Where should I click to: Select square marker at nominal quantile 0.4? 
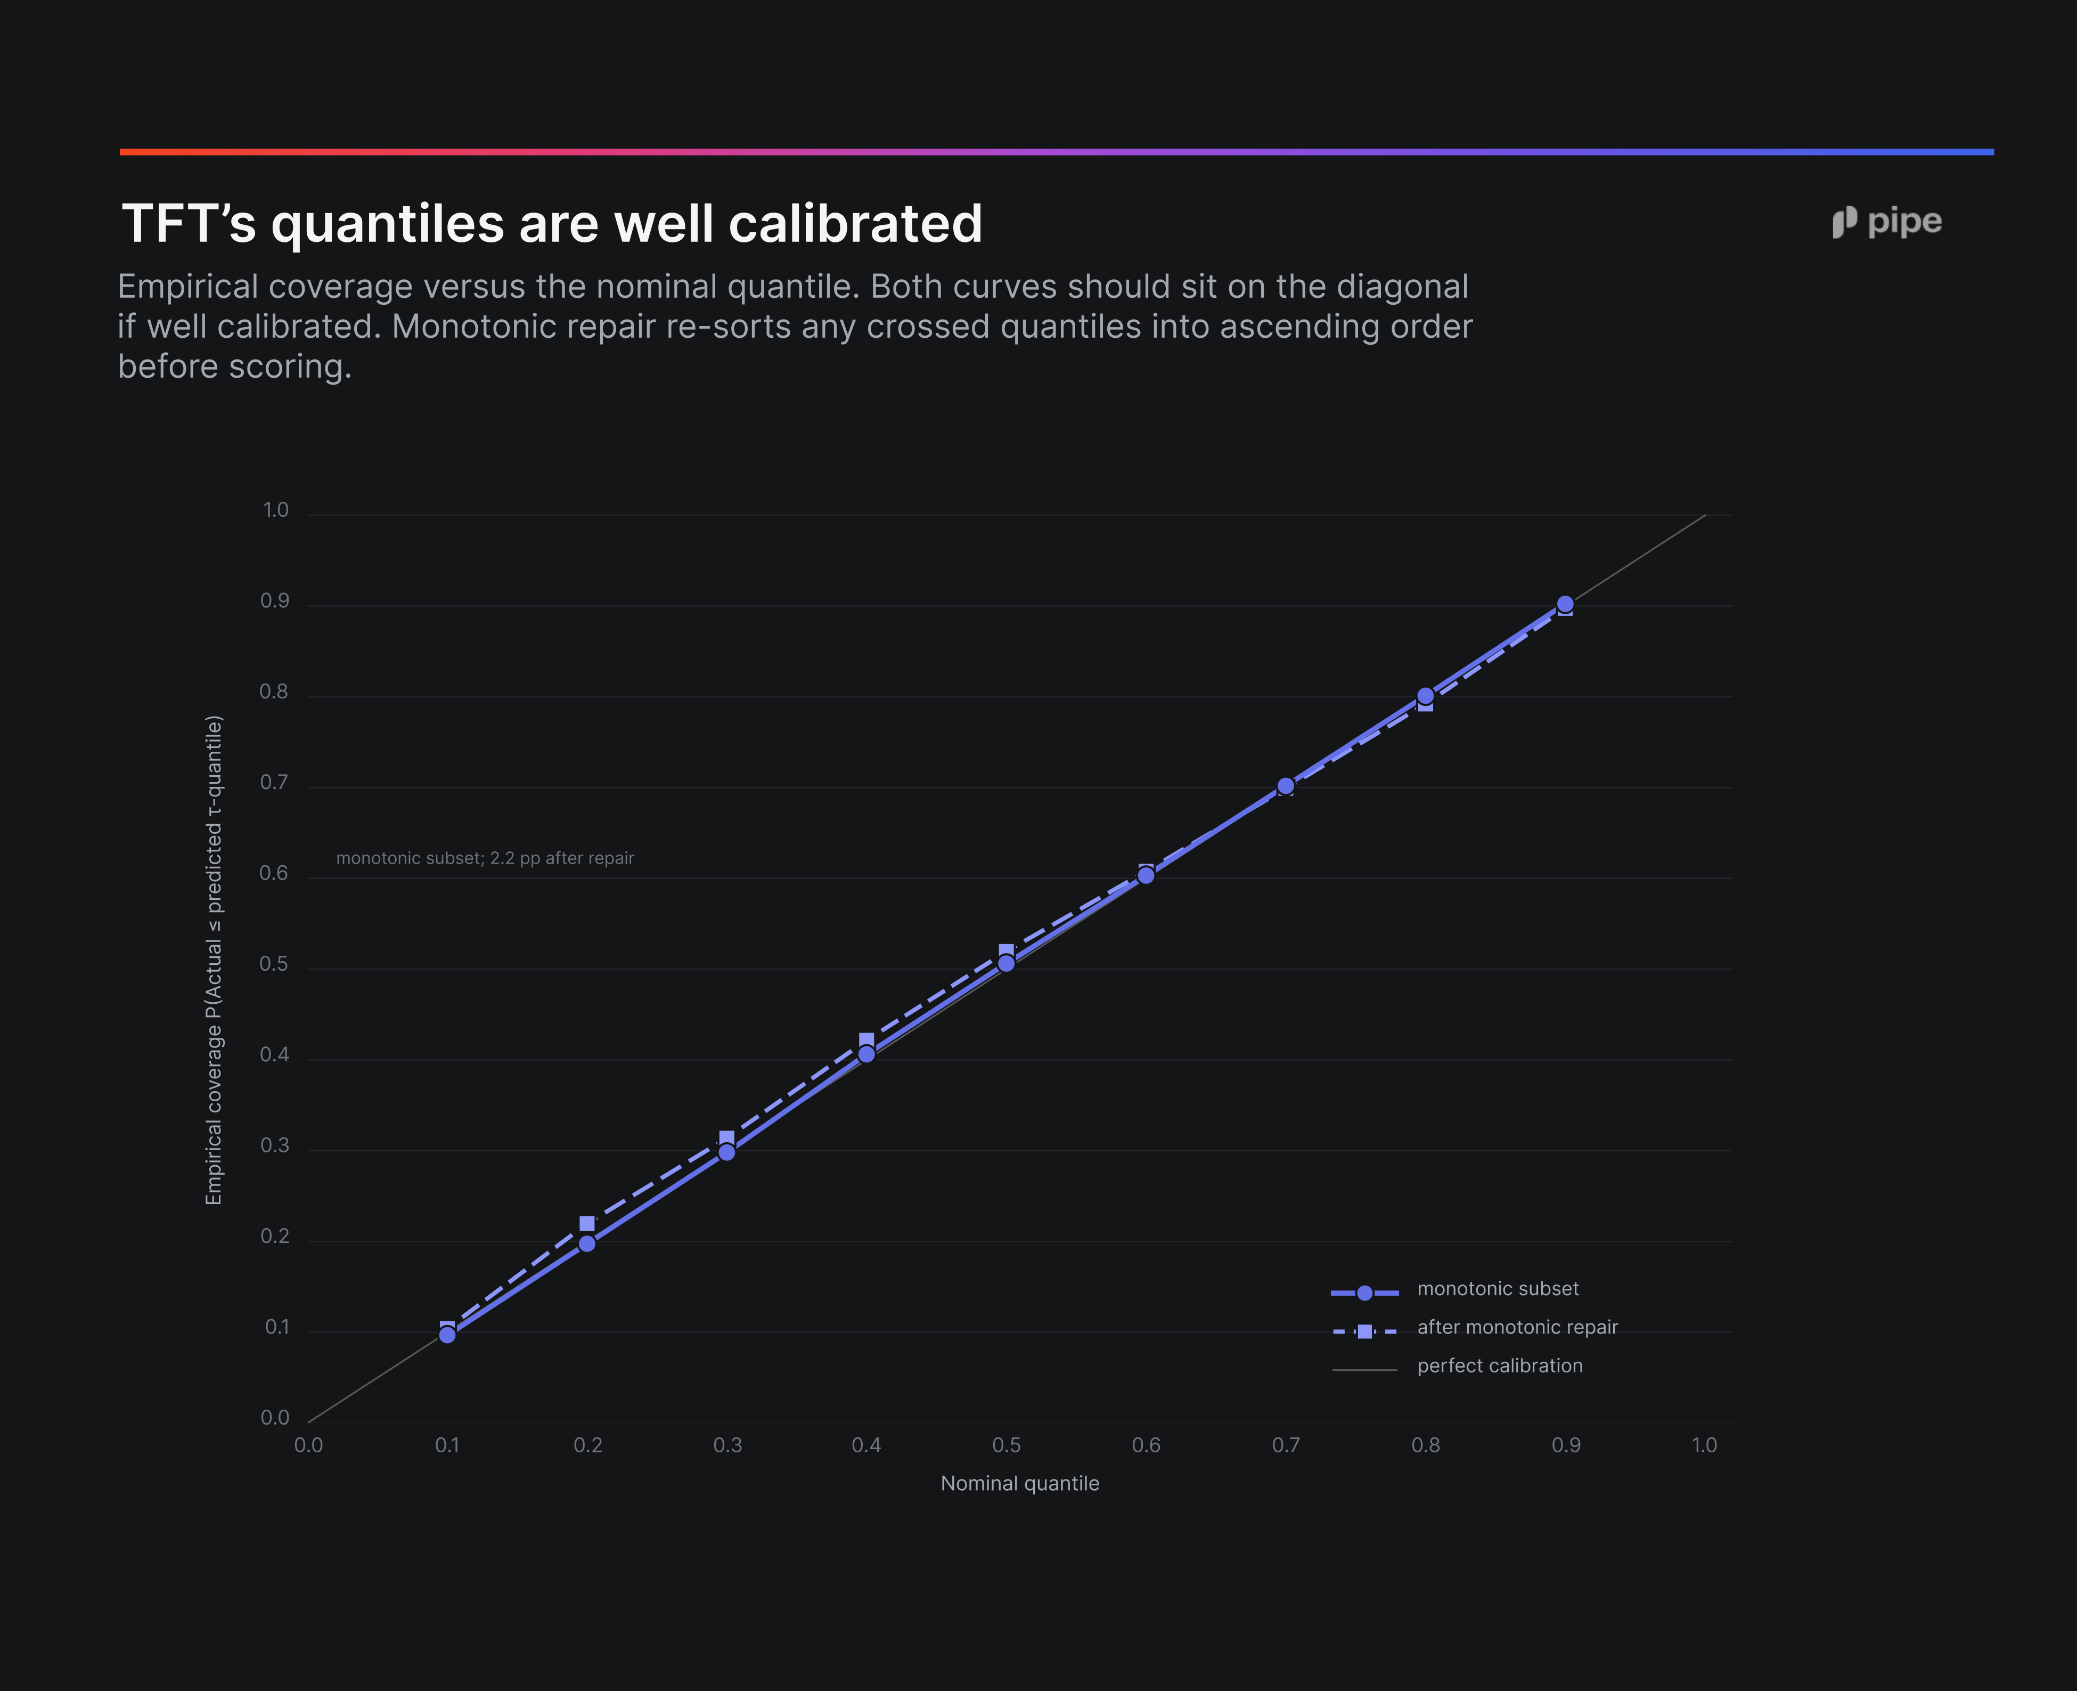pyautogui.click(x=866, y=1040)
